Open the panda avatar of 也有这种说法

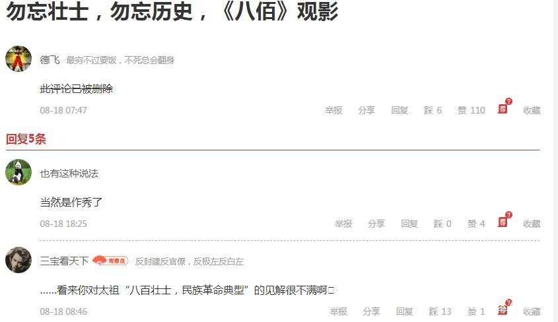point(18,172)
